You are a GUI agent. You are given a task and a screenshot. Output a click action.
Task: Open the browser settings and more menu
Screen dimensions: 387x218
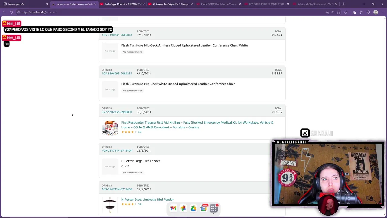tap(383, 12)
